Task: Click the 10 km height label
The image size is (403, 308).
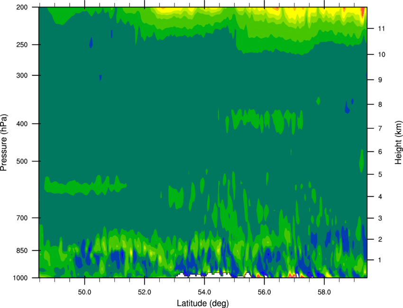Action: coord(381,54)
